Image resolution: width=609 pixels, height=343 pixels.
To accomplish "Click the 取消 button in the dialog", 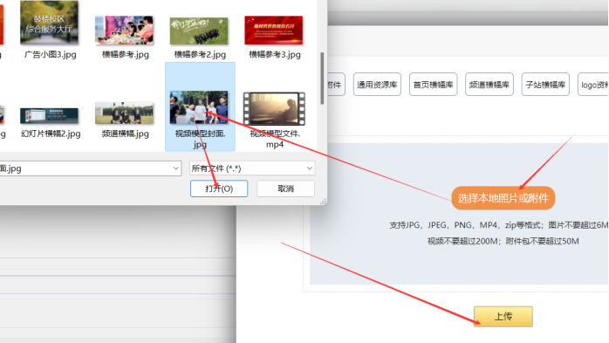I will coord(285,189).
